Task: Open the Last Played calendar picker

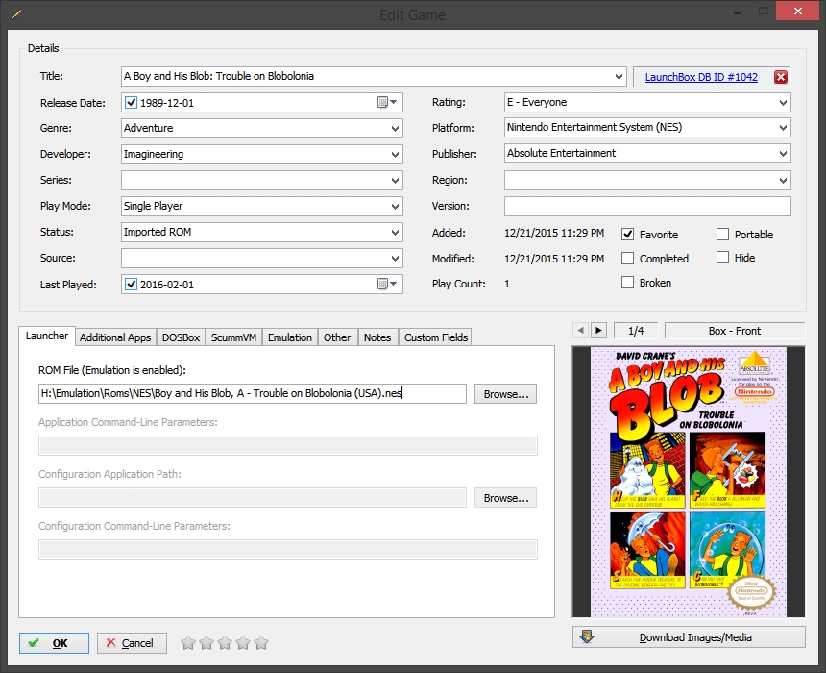Action: tap(387, 284)
